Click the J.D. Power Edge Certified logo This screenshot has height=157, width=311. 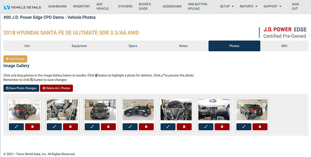pos(283,33)
